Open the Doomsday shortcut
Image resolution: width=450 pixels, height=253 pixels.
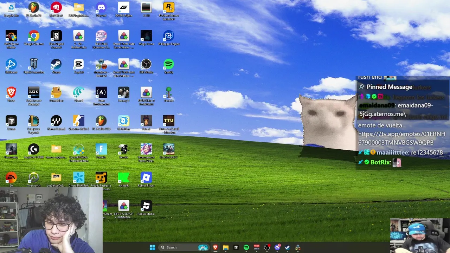point(11,151)
